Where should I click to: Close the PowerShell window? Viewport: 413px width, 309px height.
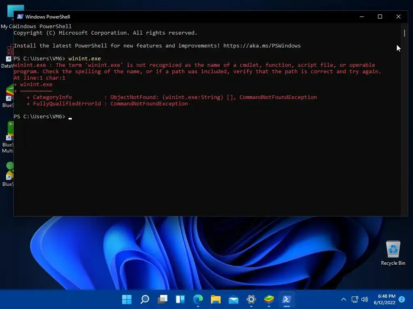pos(398,16)
